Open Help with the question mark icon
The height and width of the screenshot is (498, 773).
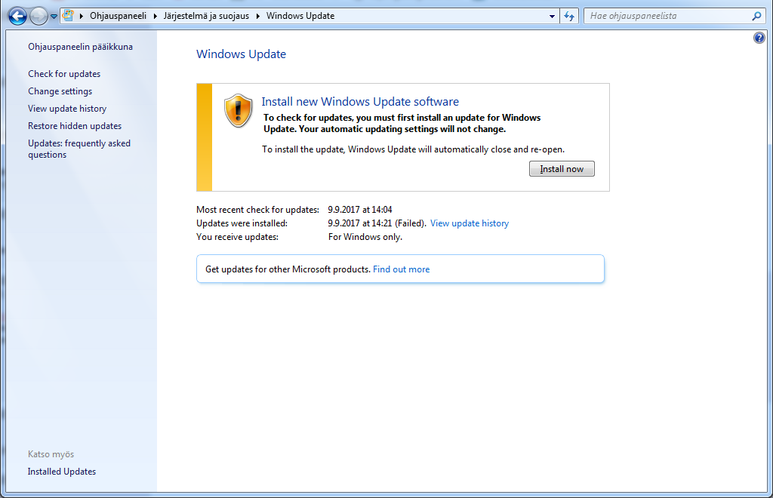click(x=759, y=38)
